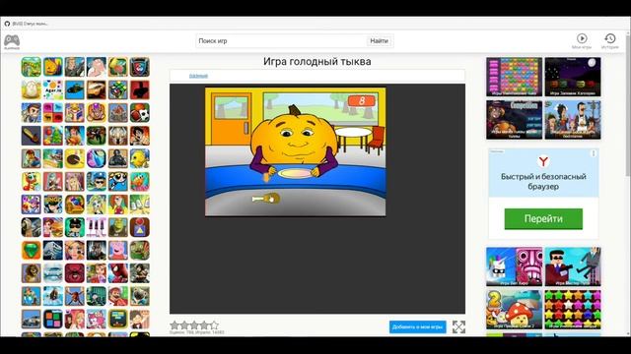Open the gamepad logo home icon
Image resolution: width=631 pixels, height=354 pixels.
click(12, 41)
